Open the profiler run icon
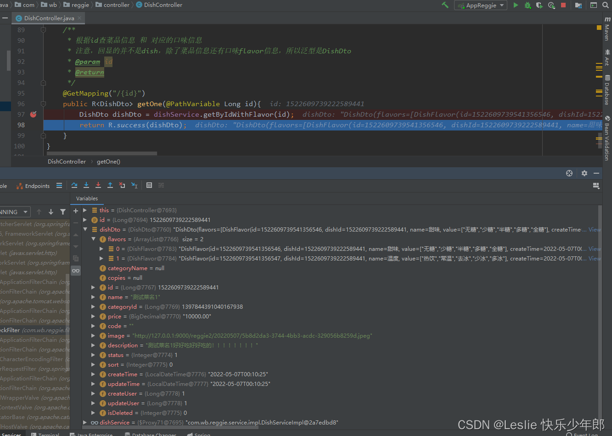This screenshot has height=436, width=612. pos(551,5)
